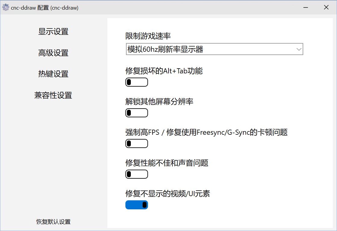Enable the fix broken Alt+Tab toggle
The height and width of the screenshot is (231, 337).
pyautogui.click(x=137, y=82)
